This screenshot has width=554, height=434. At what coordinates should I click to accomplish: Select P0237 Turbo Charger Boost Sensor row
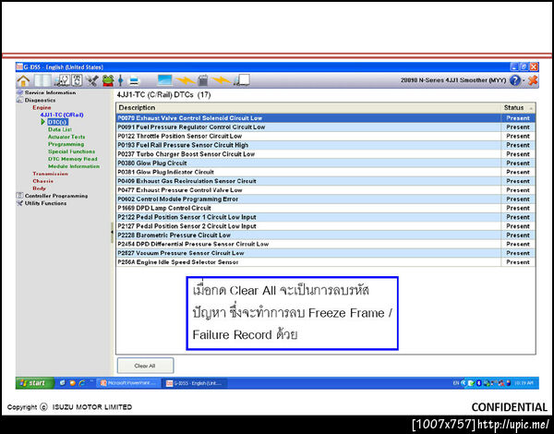click(x=325, y=154)
